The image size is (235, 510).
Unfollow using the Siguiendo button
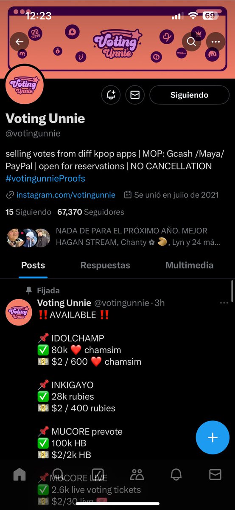pos(189,95)
